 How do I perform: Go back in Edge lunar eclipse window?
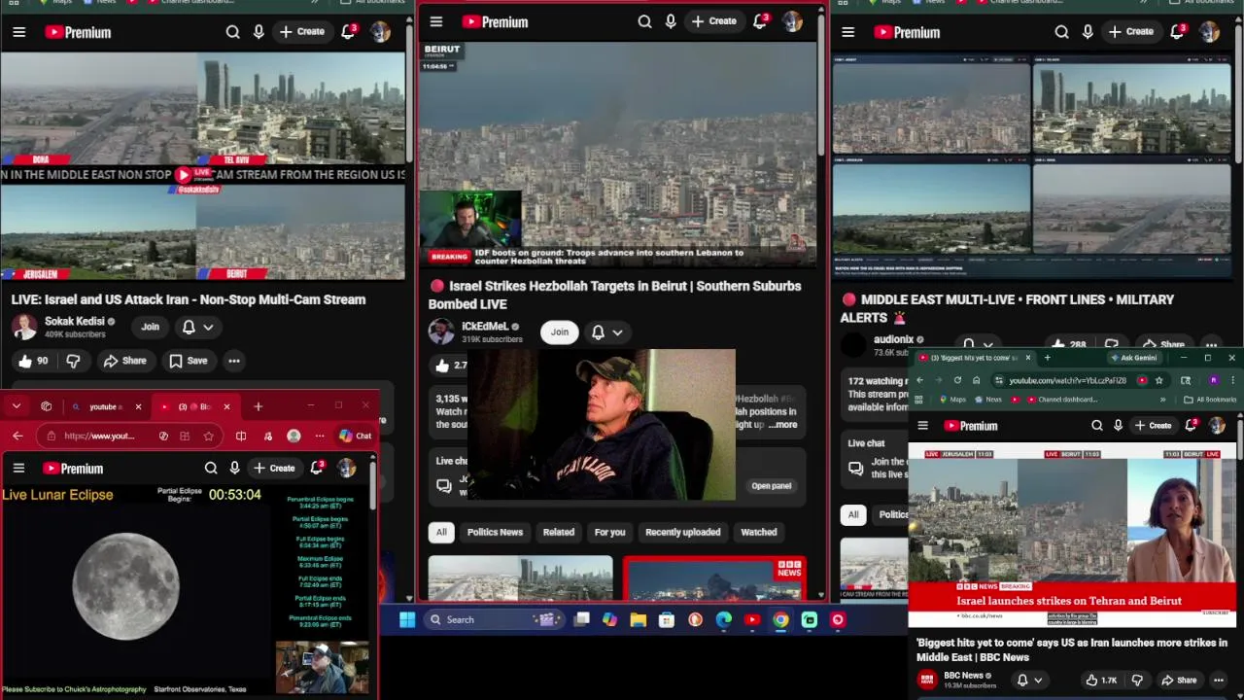(x=17, y=437)
